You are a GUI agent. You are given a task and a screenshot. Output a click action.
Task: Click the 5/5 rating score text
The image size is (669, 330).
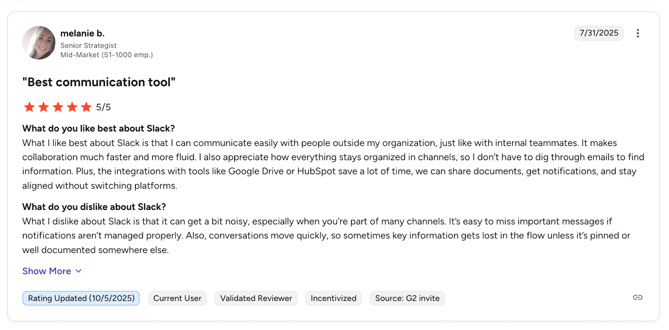tap(103, 107)
